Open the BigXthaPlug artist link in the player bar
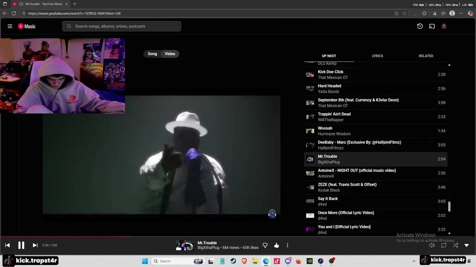The width and height of the screenshot is (476, 267). pos(209,248)
